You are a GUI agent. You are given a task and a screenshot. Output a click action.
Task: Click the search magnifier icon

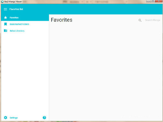(140, 20)
